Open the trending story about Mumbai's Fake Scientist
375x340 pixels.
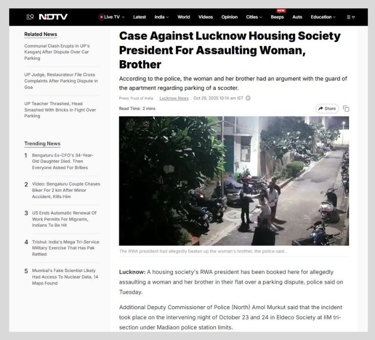click(x=65, y=277)
